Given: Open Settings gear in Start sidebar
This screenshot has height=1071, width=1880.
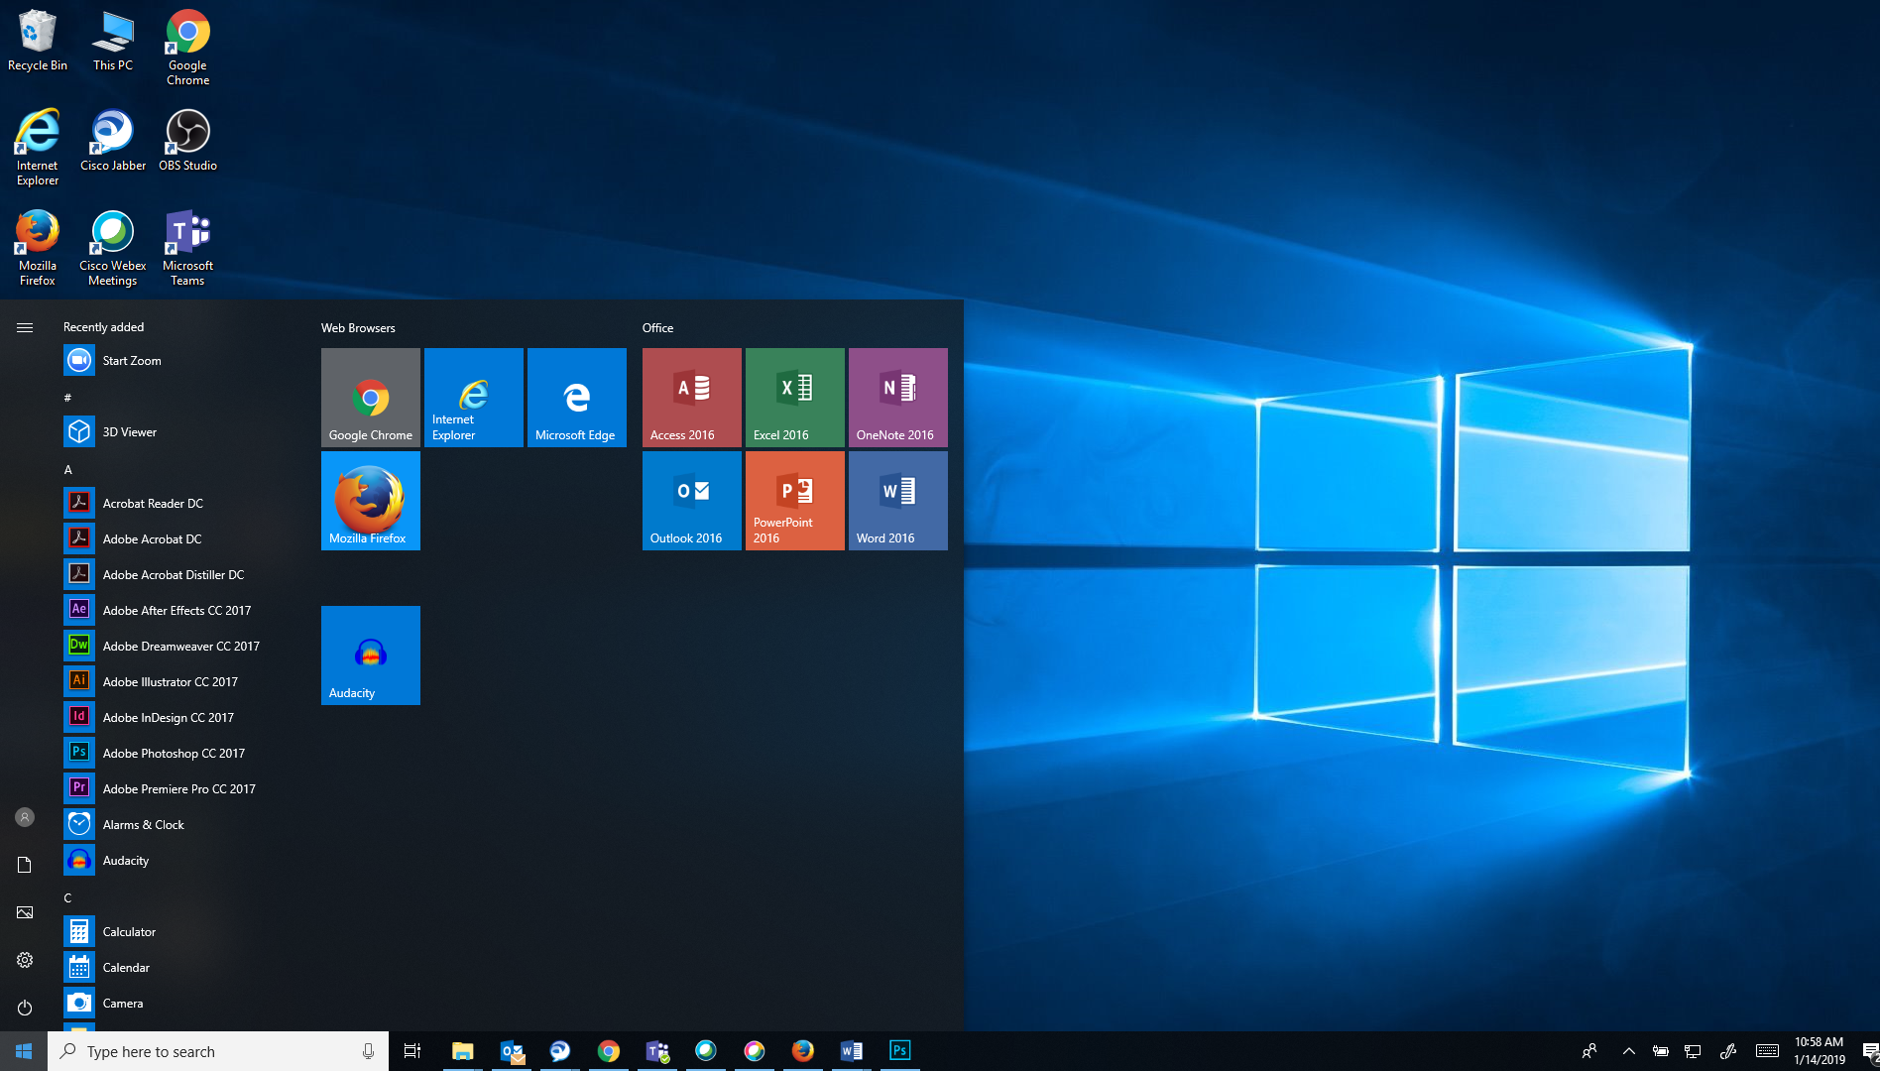Looking at the screenshot, I should point(25,960).
